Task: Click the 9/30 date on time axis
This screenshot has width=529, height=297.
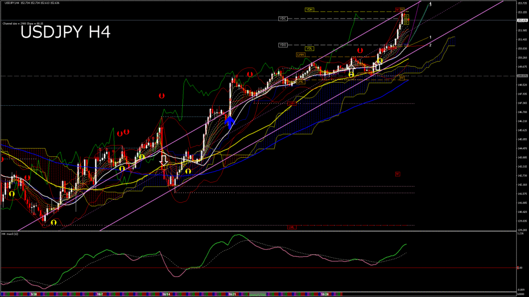Action: (x=34, y=294)
